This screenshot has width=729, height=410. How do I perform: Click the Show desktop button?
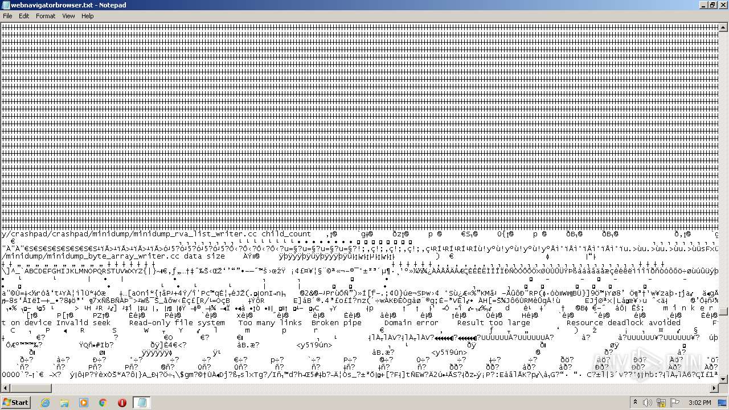(x=723, y=403)
